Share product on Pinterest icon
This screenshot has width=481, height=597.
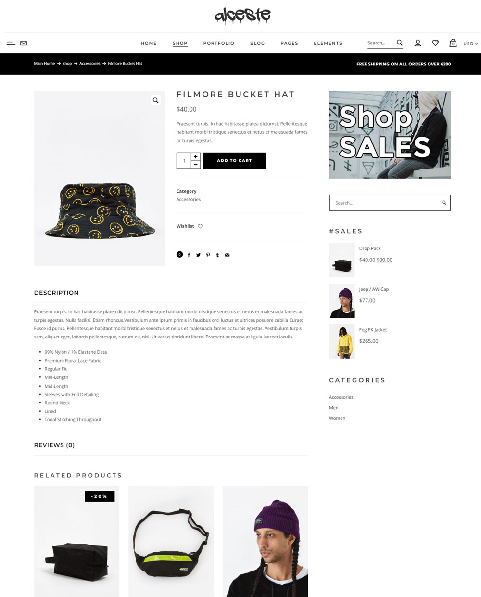tap(208, 255)
